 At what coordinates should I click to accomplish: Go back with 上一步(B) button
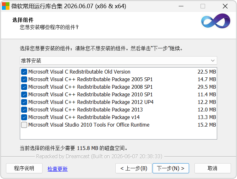pyautogui.click(x=134, y=168)
